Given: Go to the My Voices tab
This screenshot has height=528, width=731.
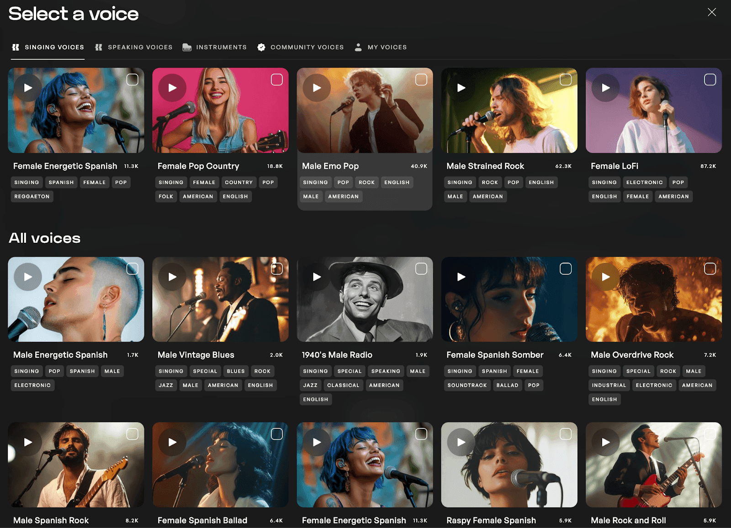Looking at the screenshot, I should 381,47.
